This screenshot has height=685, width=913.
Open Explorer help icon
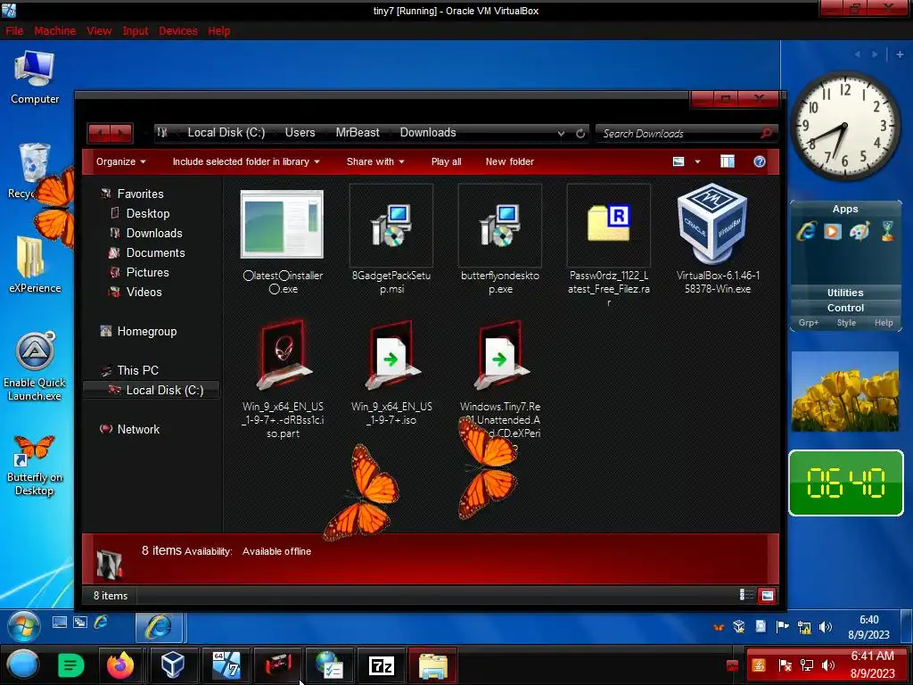click(x=760, y=162)
